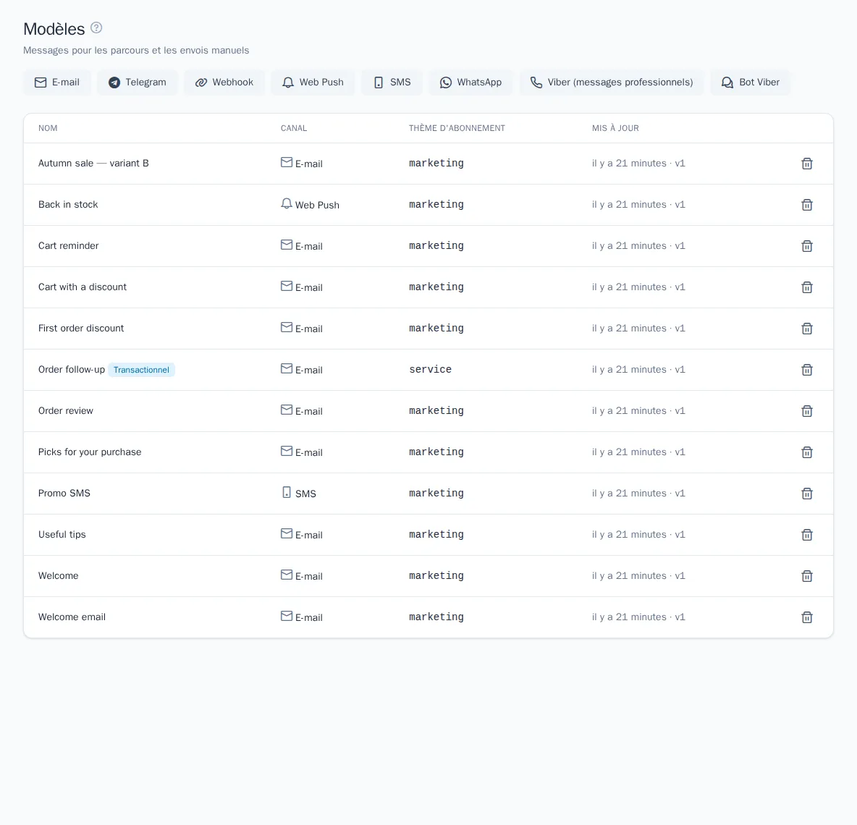This screenshot has height=825, width=857.
Task: Add a Webhook template
Action: 224,82
